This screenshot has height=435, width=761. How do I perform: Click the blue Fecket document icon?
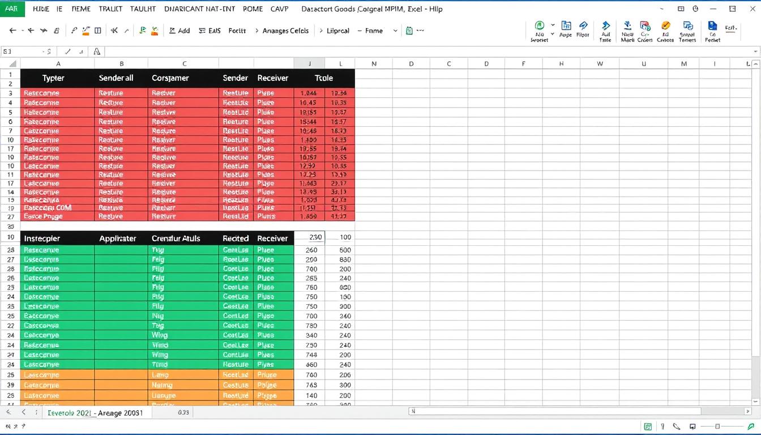pyautogui.click(x=713, y=25)
